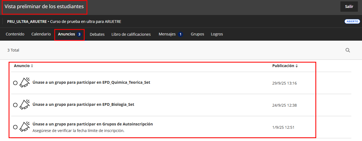This screenshot has width=362, height=141.
Task: Click the search magnifier icon
Action: (348, 50)
